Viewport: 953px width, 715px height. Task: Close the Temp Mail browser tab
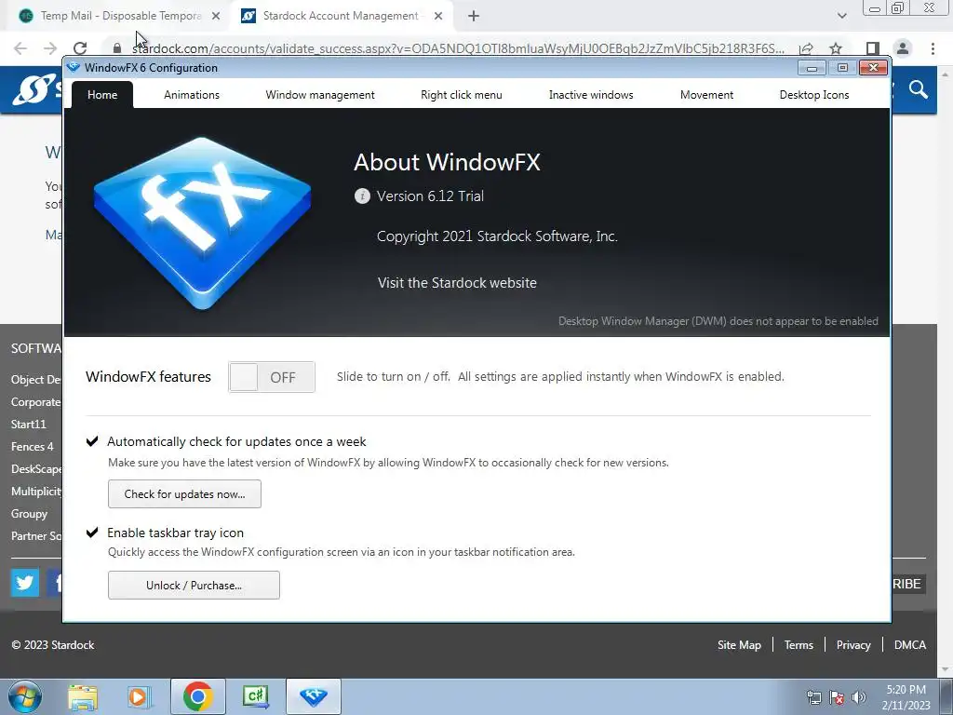pyautogui.click(x=216, y=17)
